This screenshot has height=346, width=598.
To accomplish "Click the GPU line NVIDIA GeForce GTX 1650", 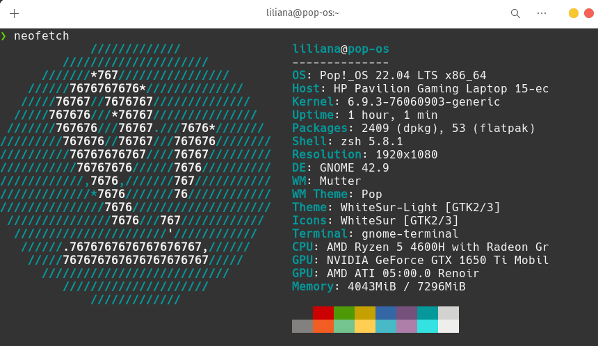I will (x=420, y=261).
